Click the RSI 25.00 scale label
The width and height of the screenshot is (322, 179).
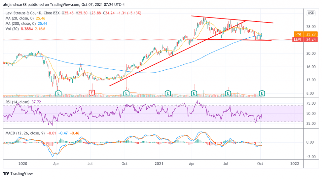click(x=311, y=123)
